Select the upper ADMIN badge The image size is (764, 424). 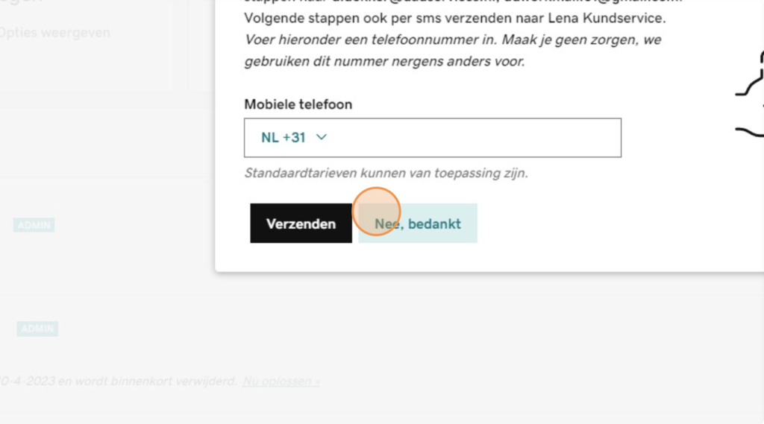pyautogui.click(x=34, y=225)
